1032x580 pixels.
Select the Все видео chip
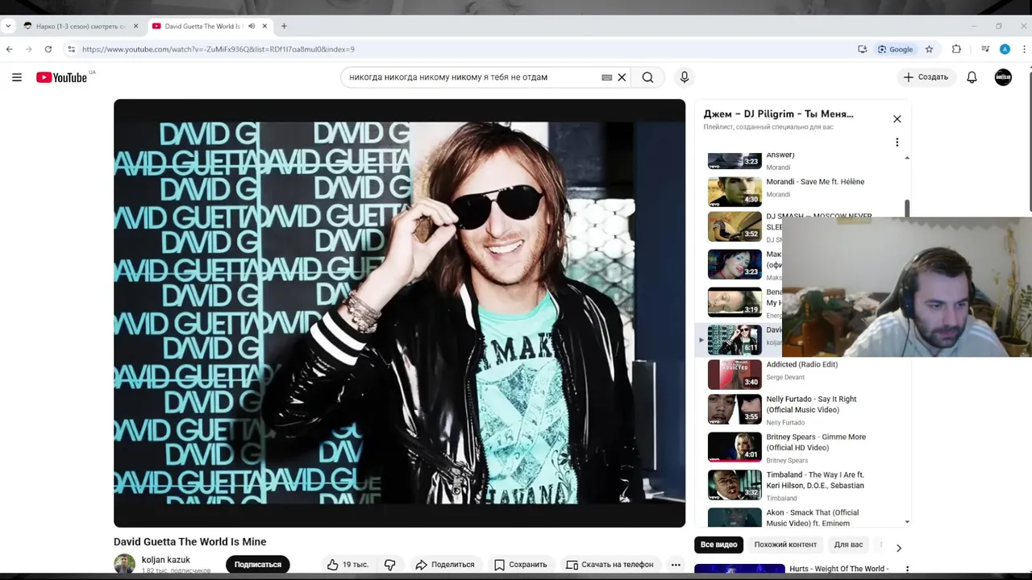(718, 545)
